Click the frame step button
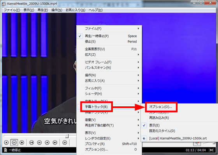The width and height of the screenshot is (218, 155). click(65, 143)
